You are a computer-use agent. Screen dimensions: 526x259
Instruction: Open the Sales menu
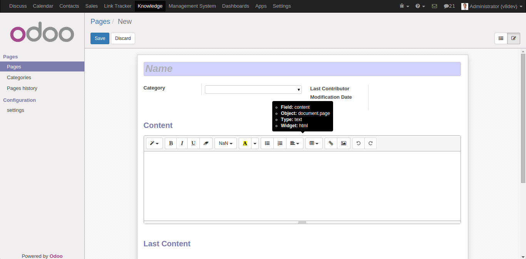[92, 6]
